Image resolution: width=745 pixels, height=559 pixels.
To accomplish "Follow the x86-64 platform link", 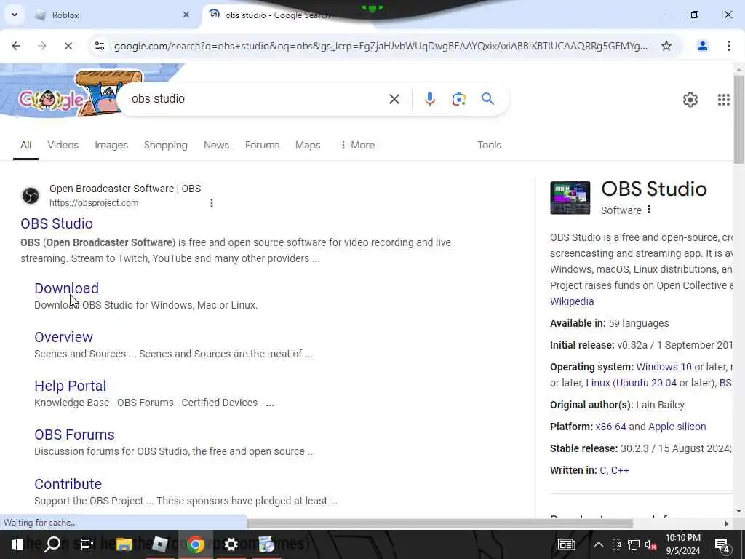I will [610, 427].
